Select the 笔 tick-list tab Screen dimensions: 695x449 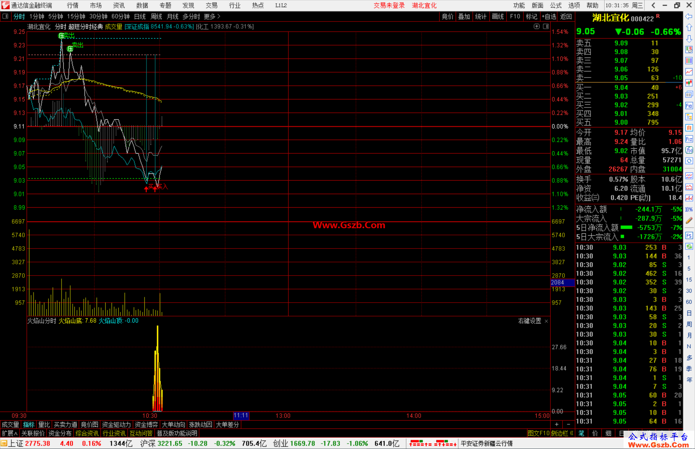(x=581, y=433)
